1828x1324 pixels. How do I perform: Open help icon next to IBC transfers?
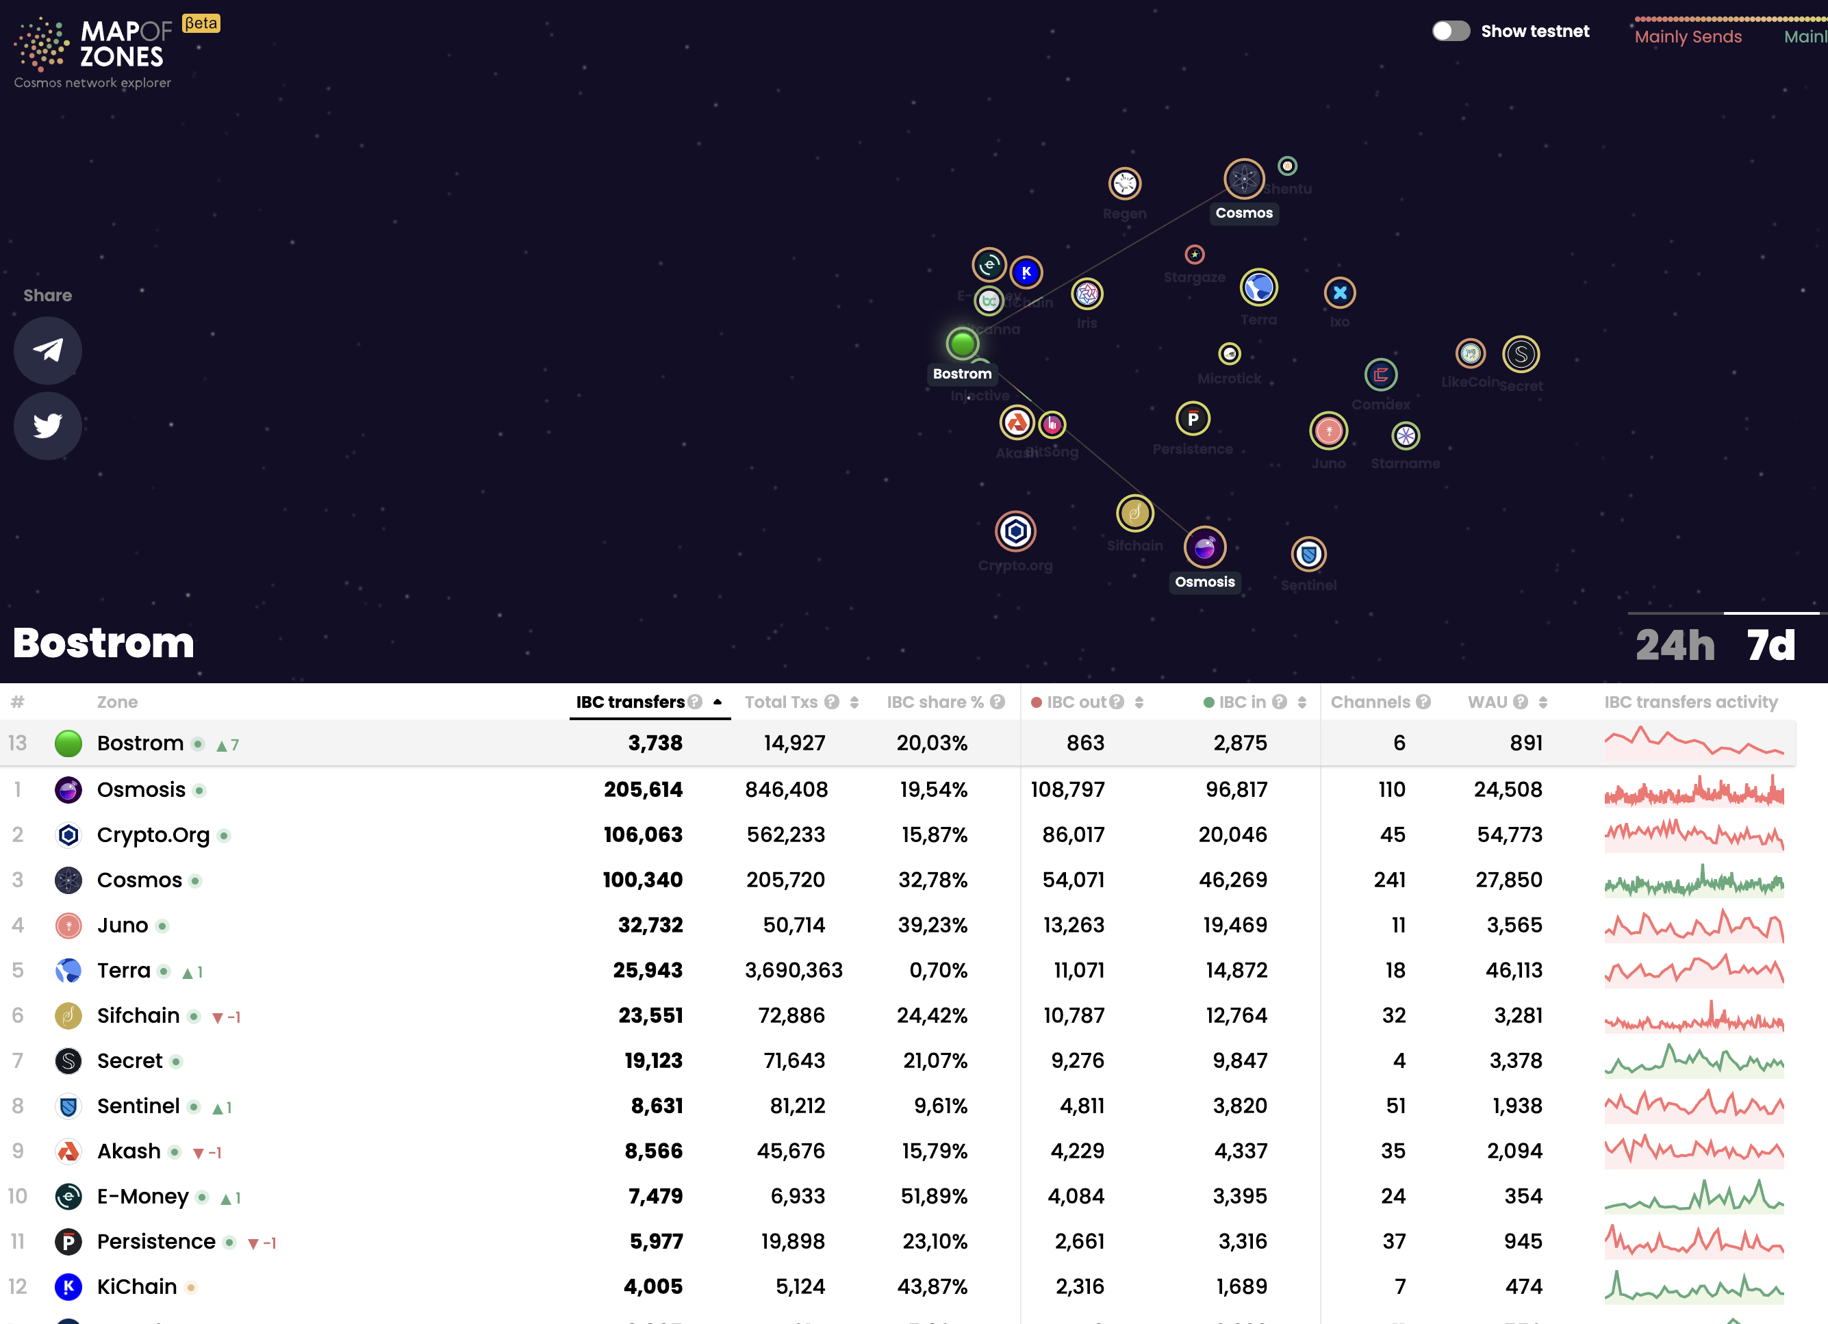695,702
